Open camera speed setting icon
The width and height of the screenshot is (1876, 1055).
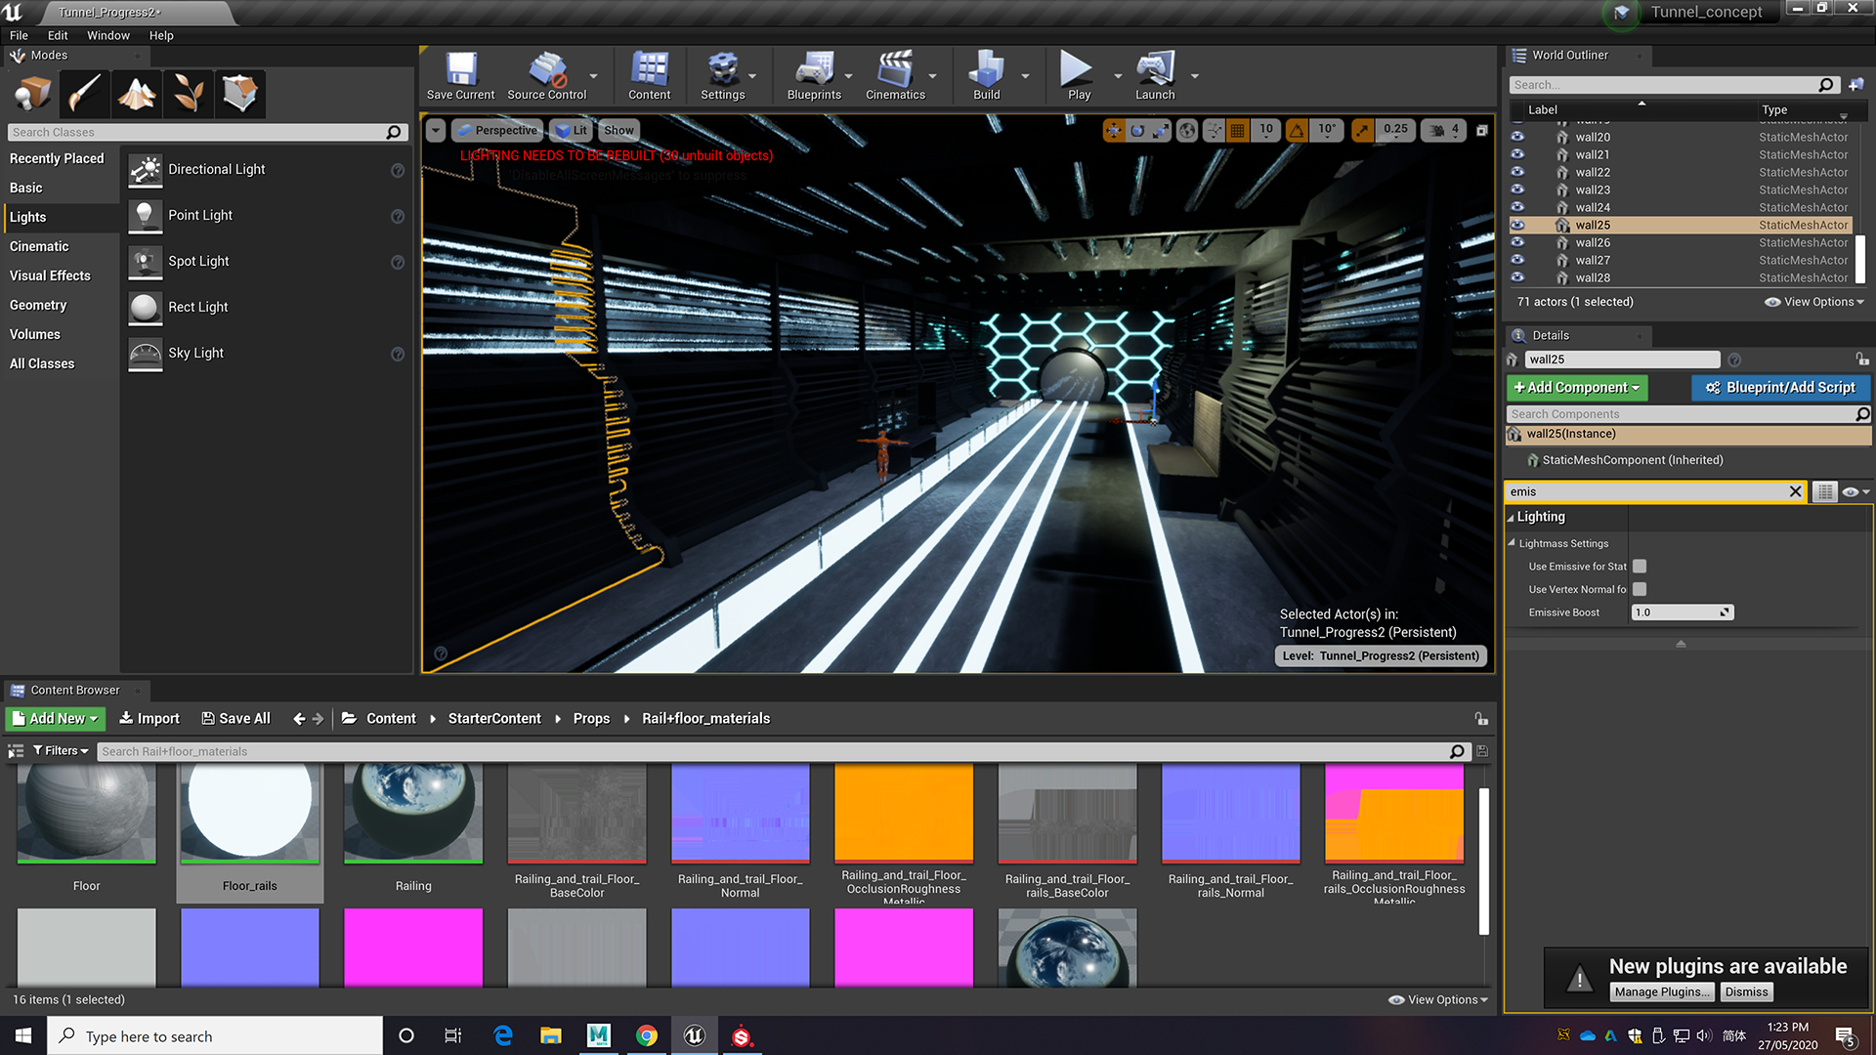click(1445, 130)
